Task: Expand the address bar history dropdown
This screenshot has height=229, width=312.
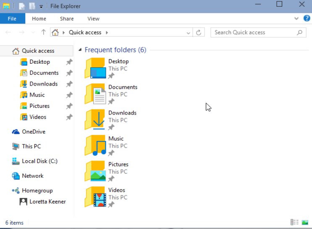Action: point(189,32)
